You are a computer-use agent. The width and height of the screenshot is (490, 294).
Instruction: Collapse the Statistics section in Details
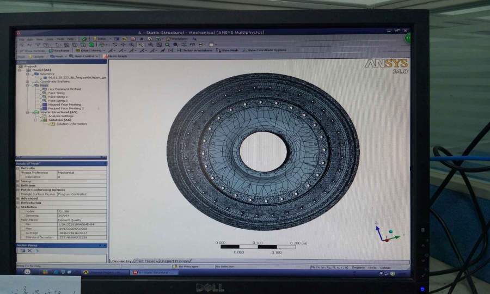[18, 207]
